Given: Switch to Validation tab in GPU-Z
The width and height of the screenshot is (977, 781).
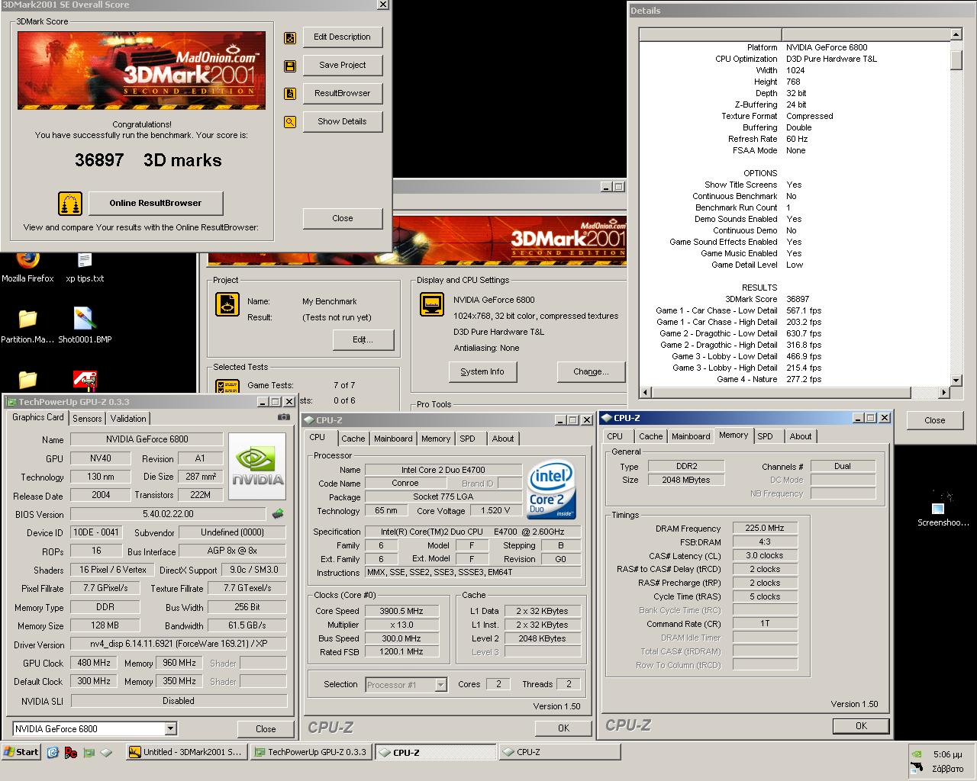Looking at the screenshot, I should click(128, 419).
